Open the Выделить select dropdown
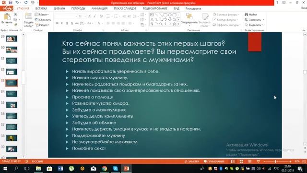307x173 pixels. point(254,25)
